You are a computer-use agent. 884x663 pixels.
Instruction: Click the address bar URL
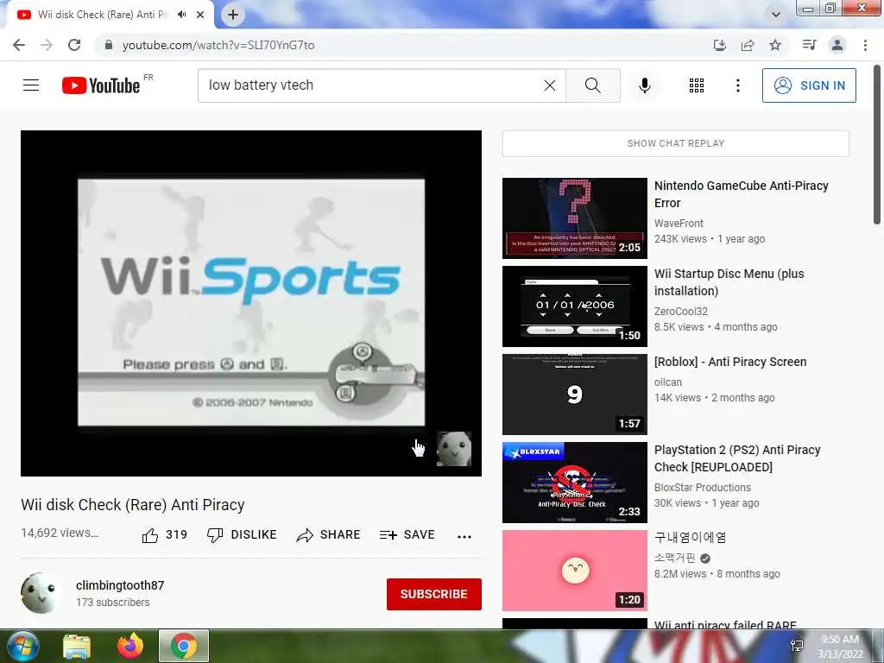tap(218, 45)
